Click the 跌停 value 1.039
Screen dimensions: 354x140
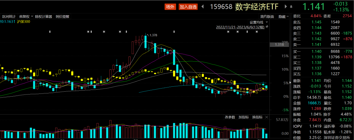point(347,108)
